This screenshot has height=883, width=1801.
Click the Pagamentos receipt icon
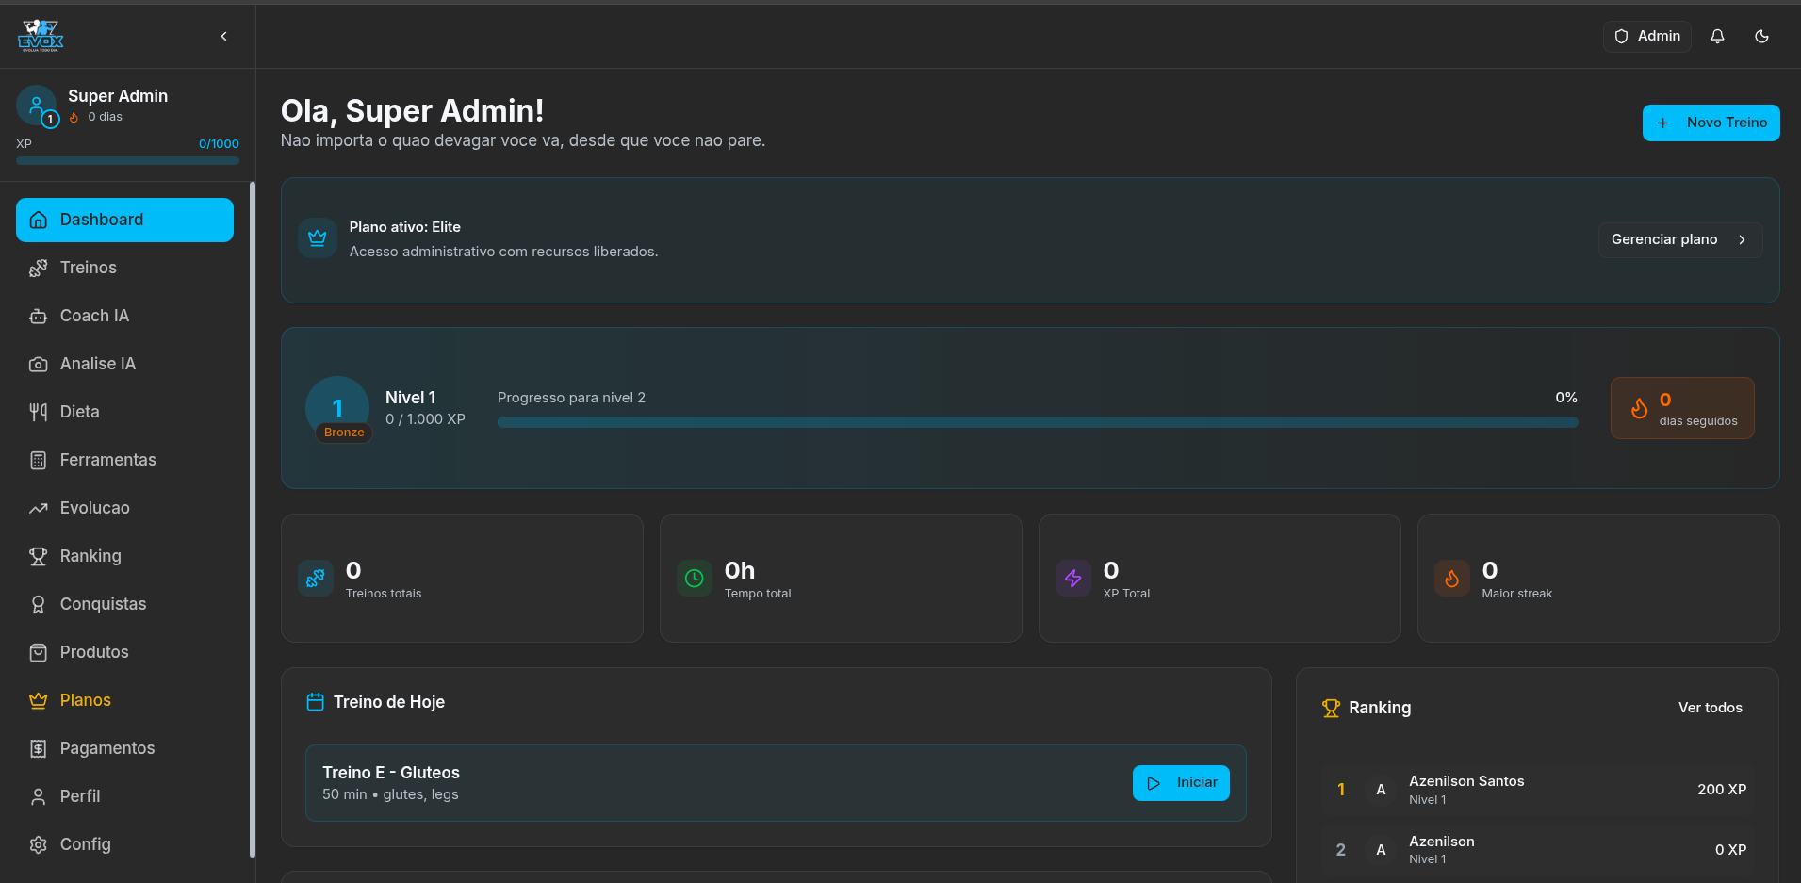38,748
